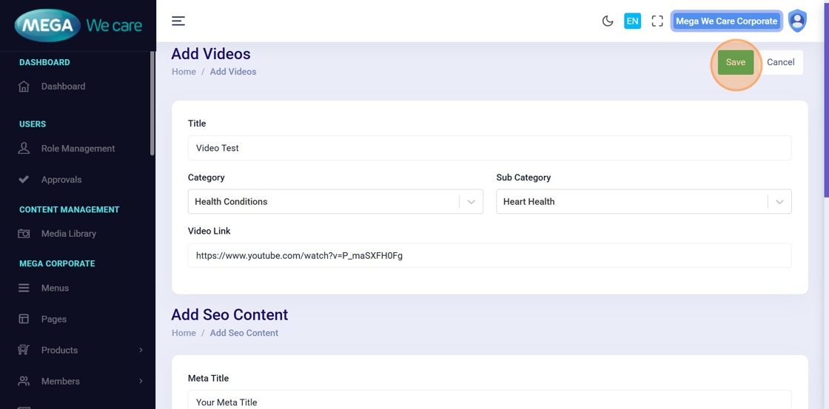829x409 pixels.
Task: Click the EN language switcher
Action: click(632, 21)
